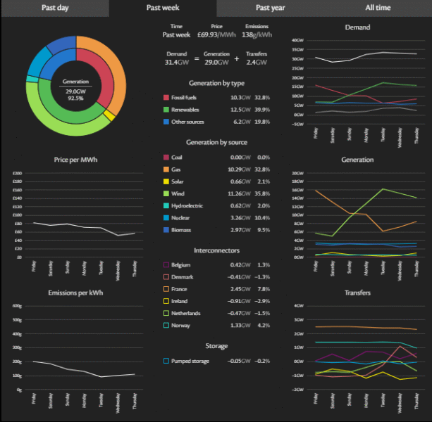
Task: Click the Nuclear color swatch
Action: 166,217
